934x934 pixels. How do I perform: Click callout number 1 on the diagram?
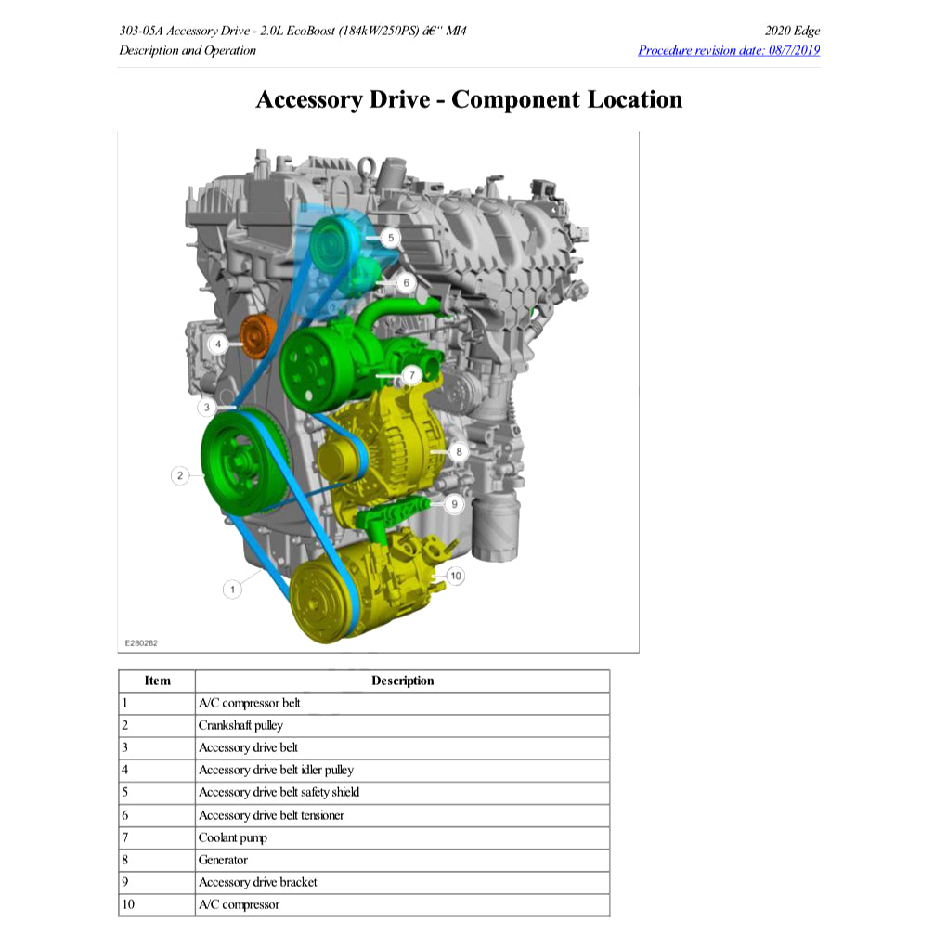pyautogui.click(x=233, y=589)
